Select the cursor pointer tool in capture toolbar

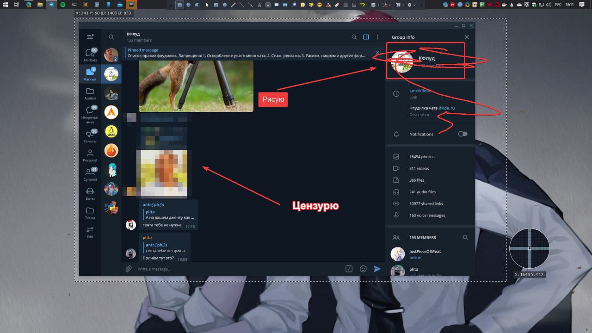click(x=207, y=5)
